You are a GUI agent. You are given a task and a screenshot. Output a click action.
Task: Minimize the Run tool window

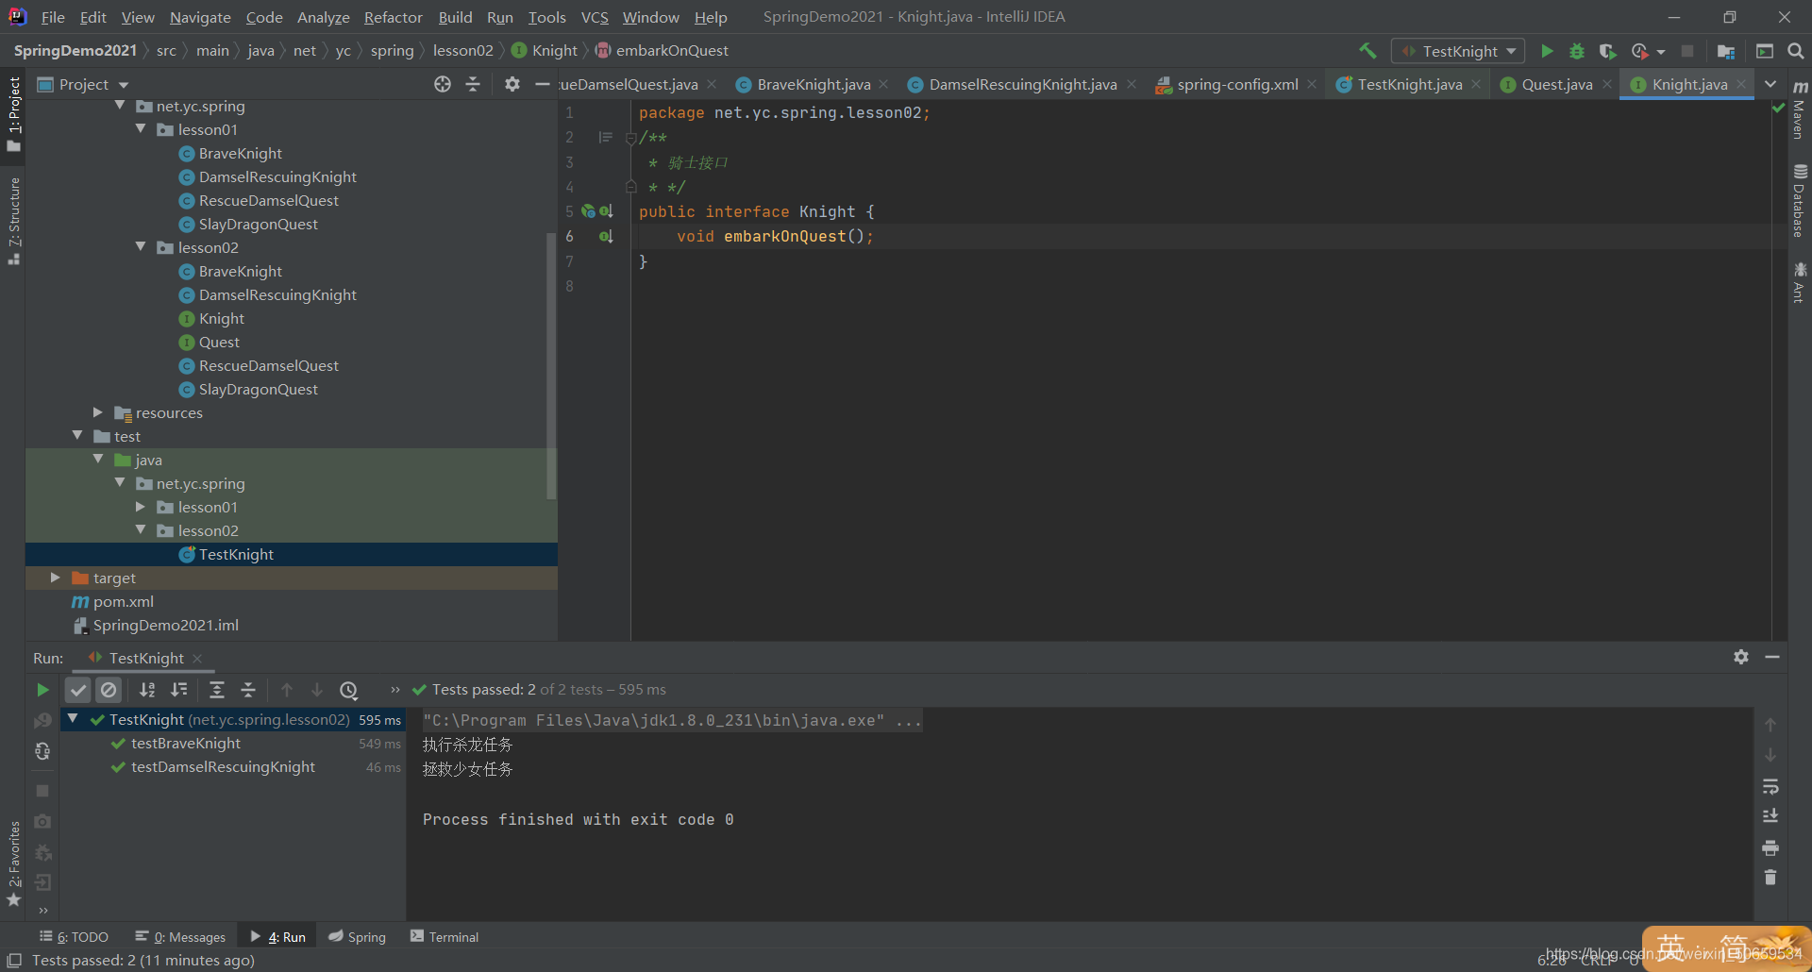(x=1772, y=657)
